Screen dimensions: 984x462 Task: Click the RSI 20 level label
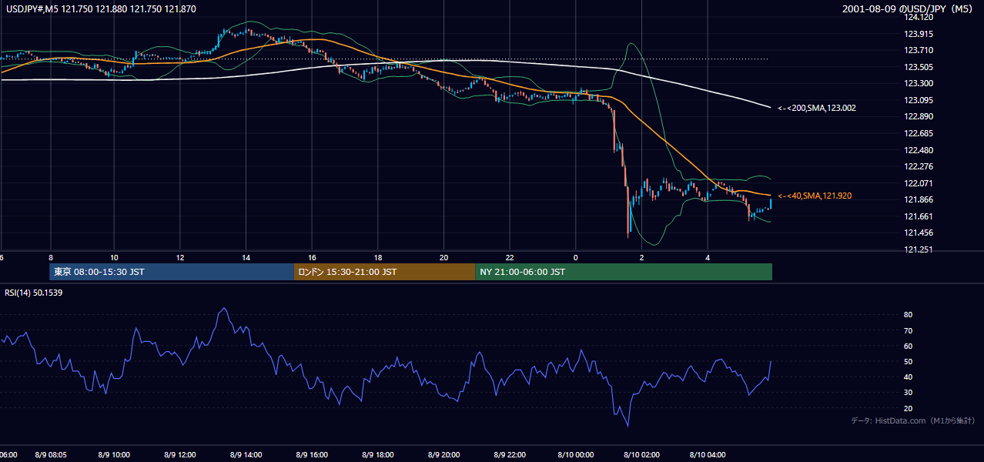[x=908, y=408]
